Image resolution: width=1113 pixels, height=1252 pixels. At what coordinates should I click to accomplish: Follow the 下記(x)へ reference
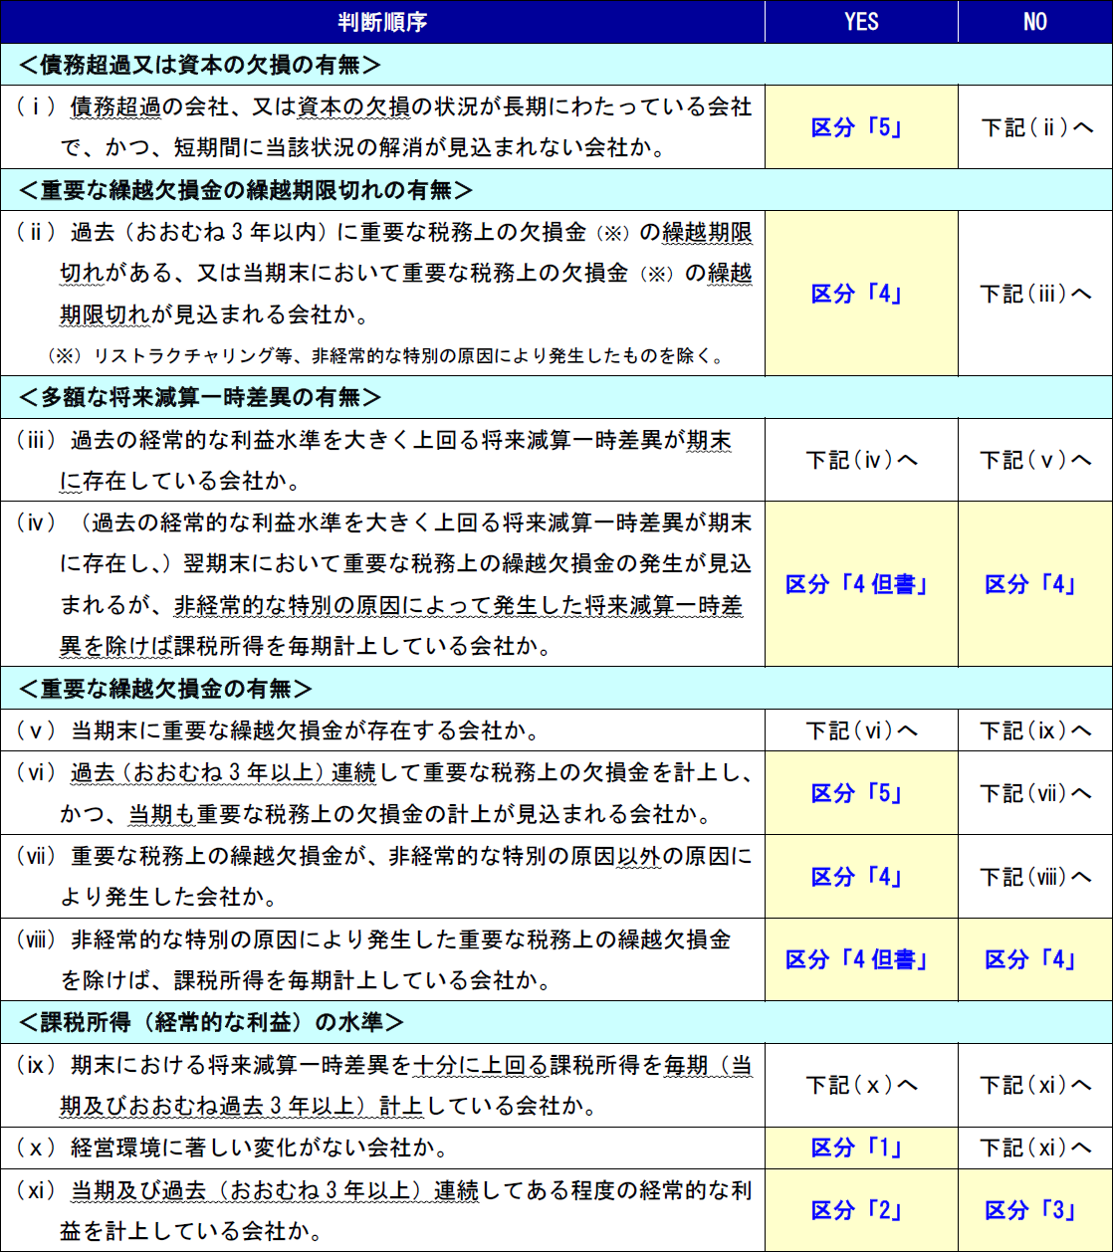click(861, 1085)
